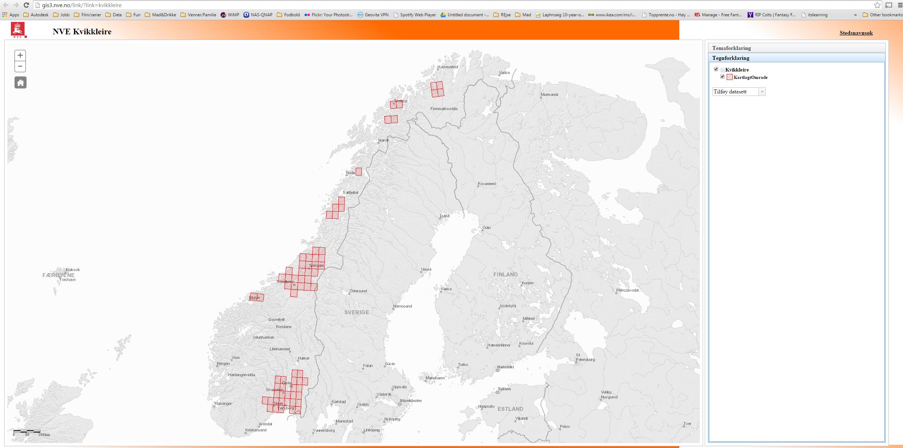Screen dimensions: 903x448
Task: Click the Finnmarksvidda label on the map
Action: [x=444, y=109]
